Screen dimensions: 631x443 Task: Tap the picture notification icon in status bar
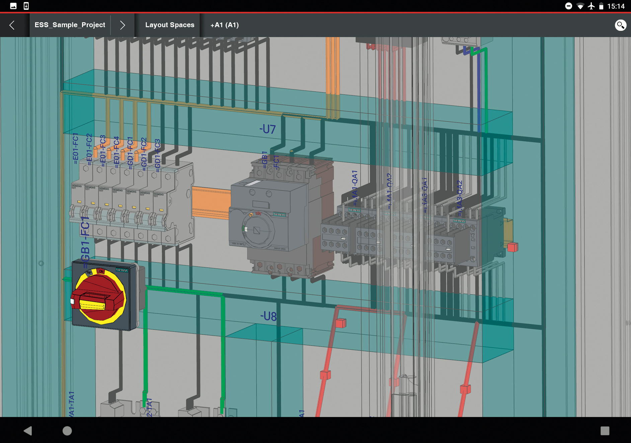(13, 6)
